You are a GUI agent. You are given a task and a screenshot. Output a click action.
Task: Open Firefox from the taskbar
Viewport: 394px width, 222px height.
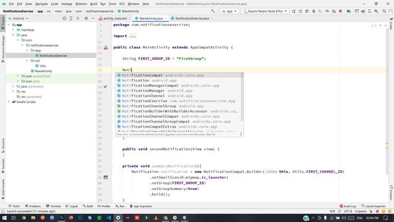pyautogui.click(x=71, y=218)
